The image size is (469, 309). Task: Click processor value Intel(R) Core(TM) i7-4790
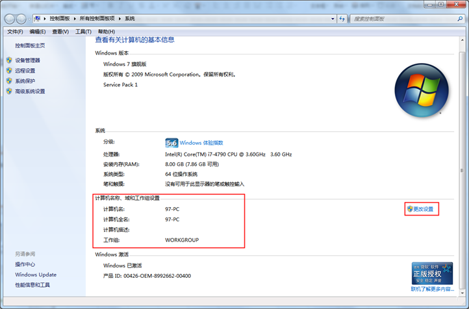point(228,154)
